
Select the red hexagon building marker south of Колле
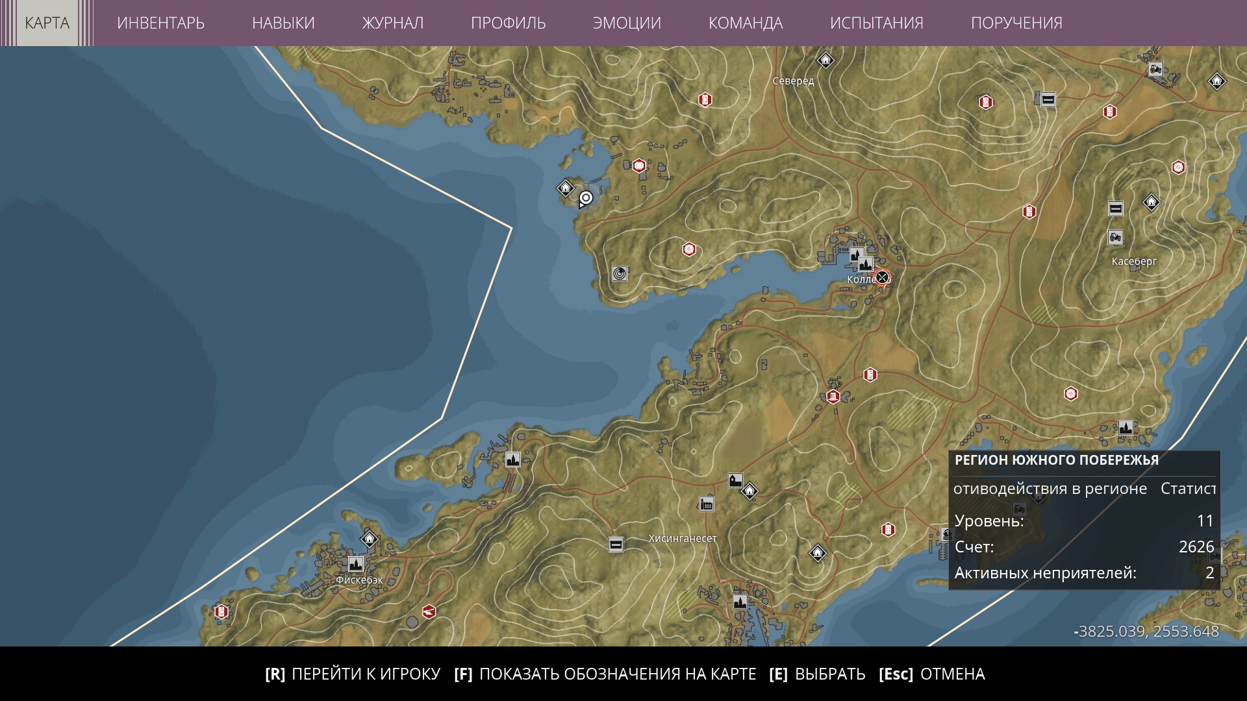pyautogui.click(x=833, y=396)
